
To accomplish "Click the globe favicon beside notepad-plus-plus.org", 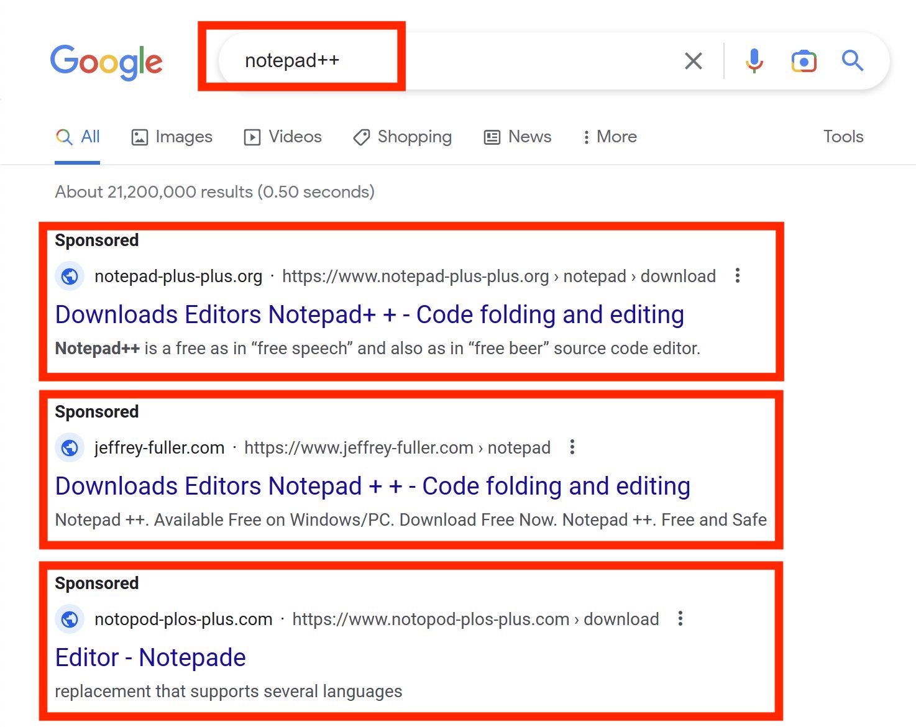I will (x=70, y=276).
